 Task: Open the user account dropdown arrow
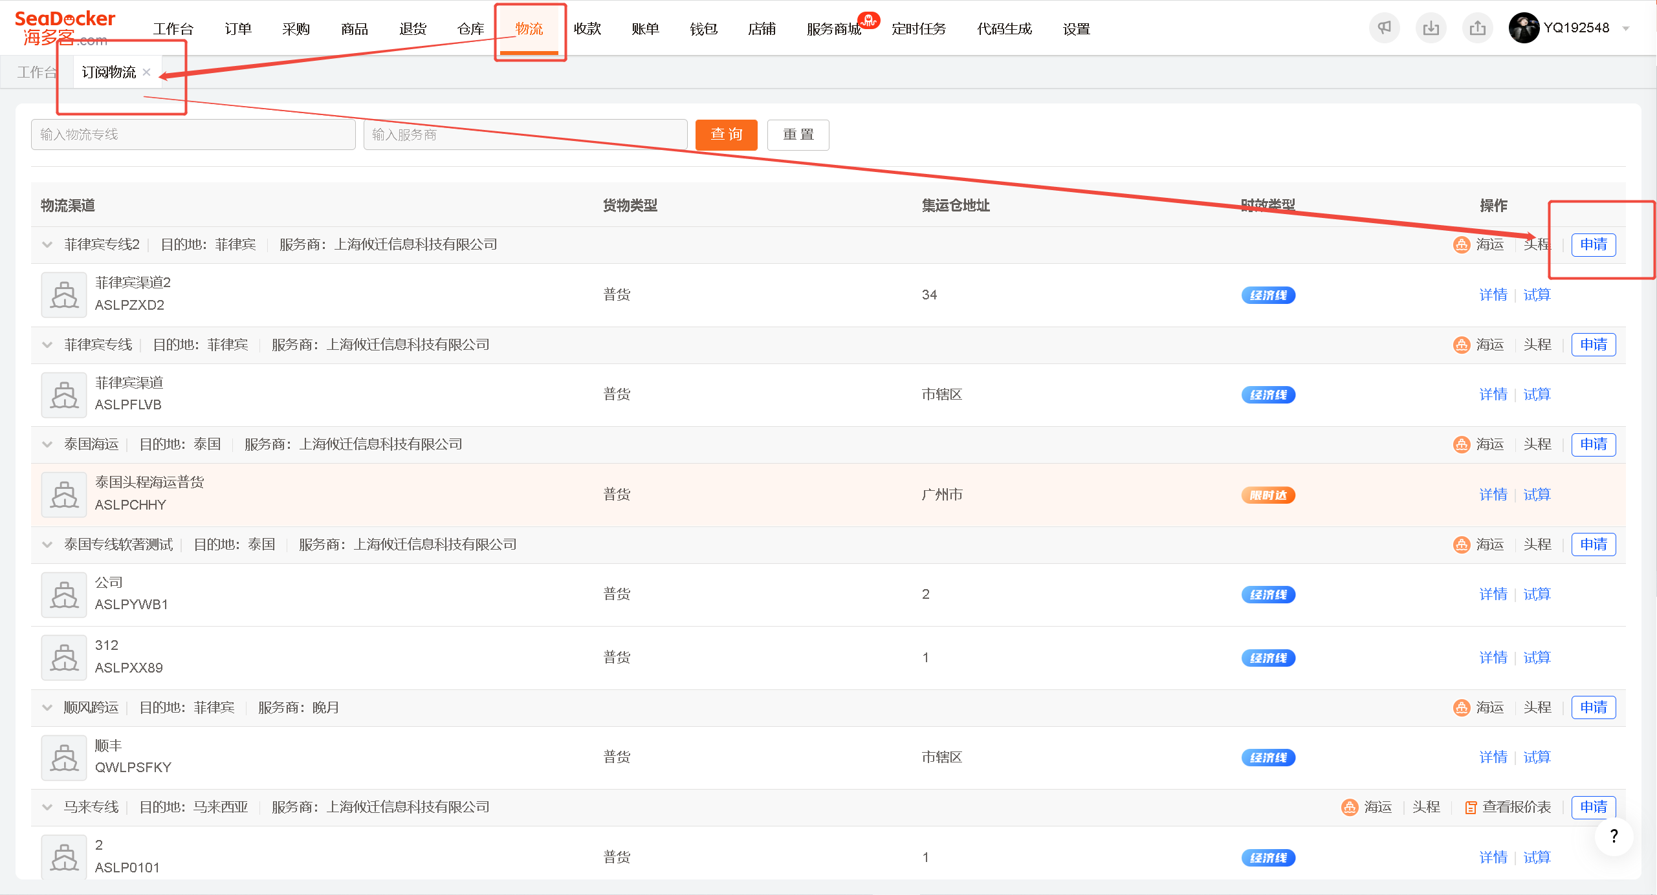(x=1625, y=28)
